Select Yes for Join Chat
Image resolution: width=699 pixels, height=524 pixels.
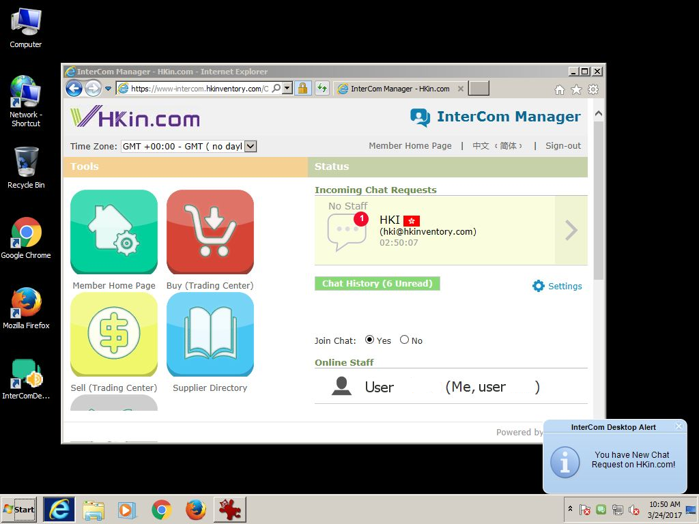coord(370,340)
